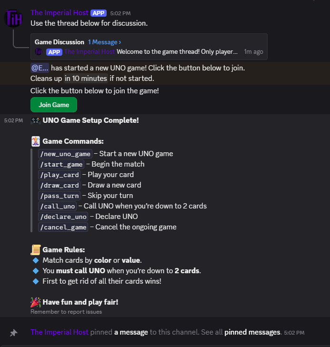
Task: Click 'a message' link in the pin notice
Action: click(131, 332)
